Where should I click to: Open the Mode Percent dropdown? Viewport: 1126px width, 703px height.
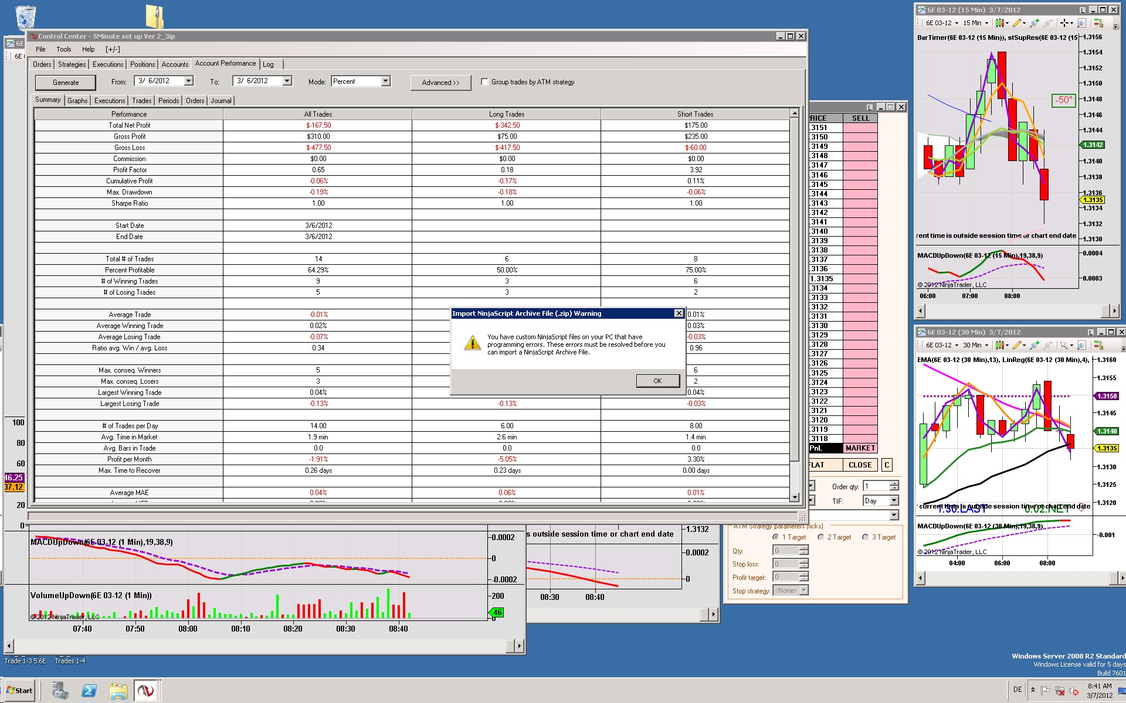click(x=385, y=81)
